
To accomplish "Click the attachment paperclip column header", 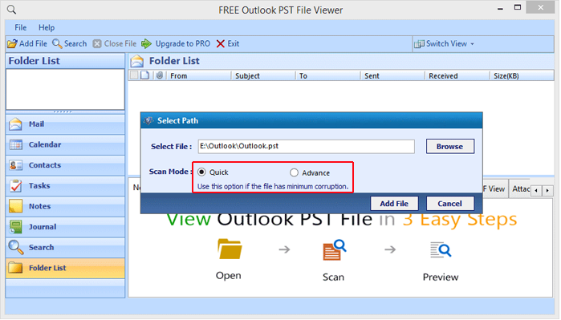I will pos(160,75).
